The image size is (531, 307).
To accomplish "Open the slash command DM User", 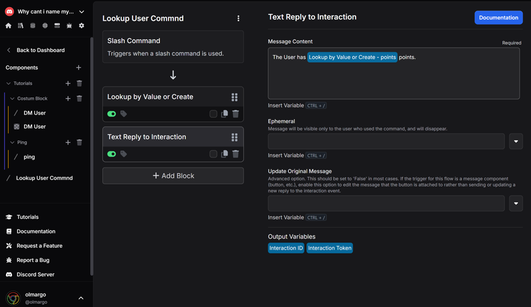I will [x=34, y=113].
